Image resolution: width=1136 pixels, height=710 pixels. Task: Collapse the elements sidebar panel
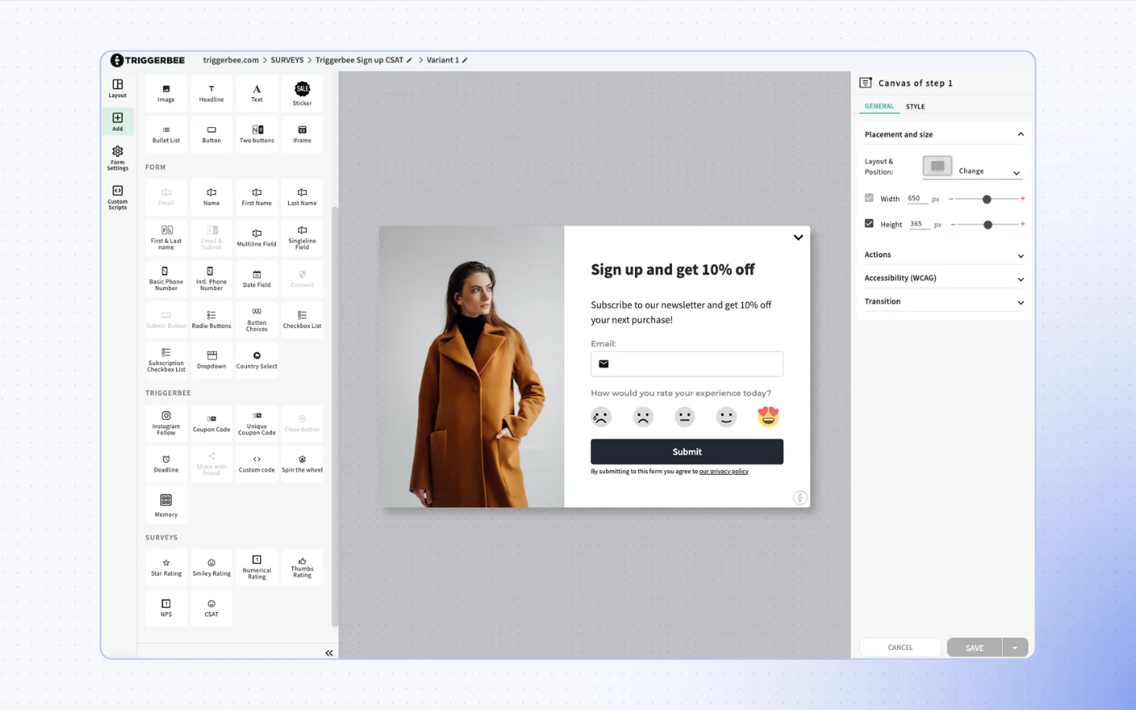pos(329,652)
